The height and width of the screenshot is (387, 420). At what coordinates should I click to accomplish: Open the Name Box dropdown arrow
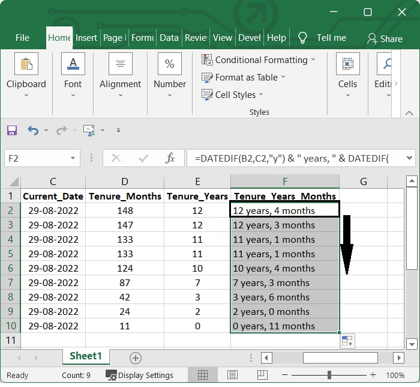pyautogui.click(x=73, y=158)
